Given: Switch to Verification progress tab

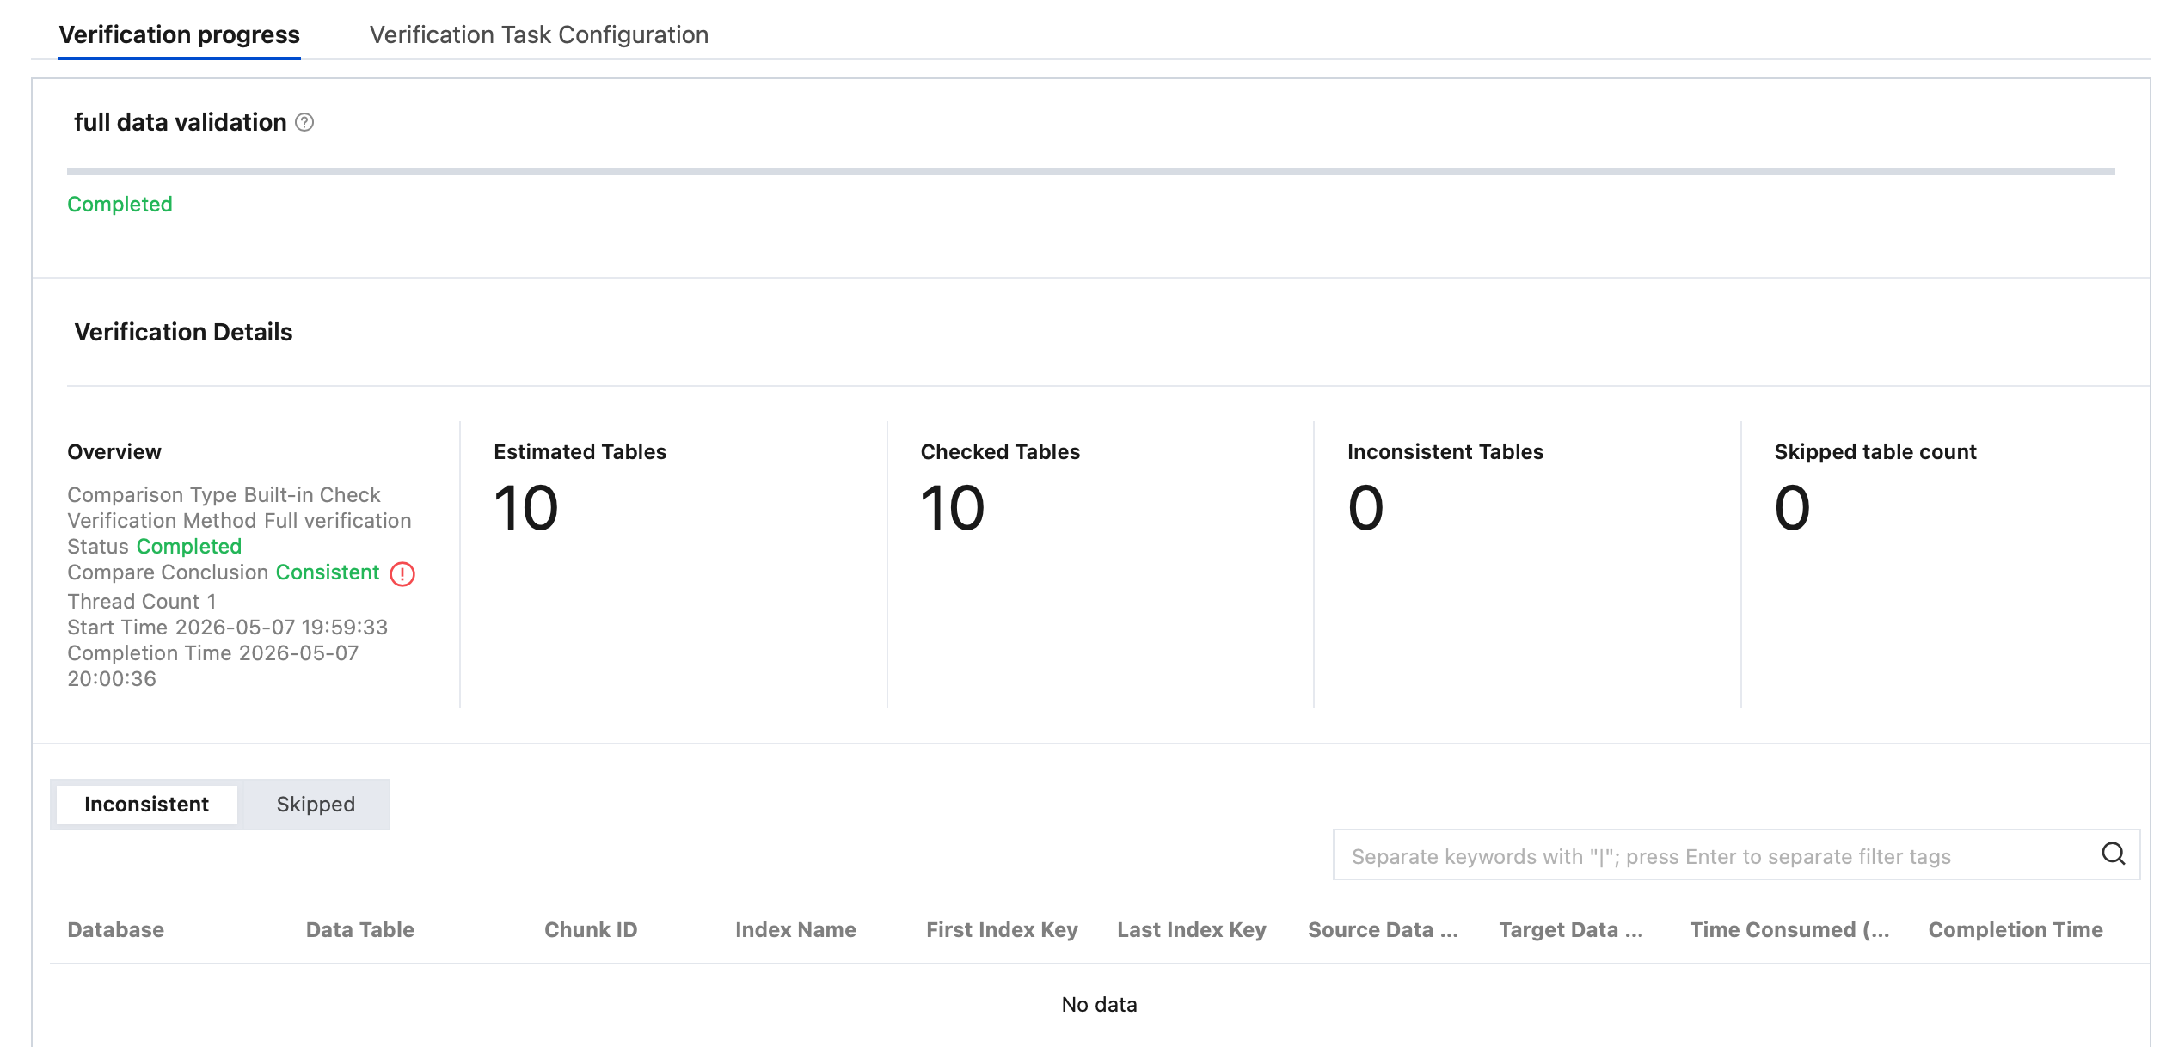Looking at the screenshot, I should 180,34.
